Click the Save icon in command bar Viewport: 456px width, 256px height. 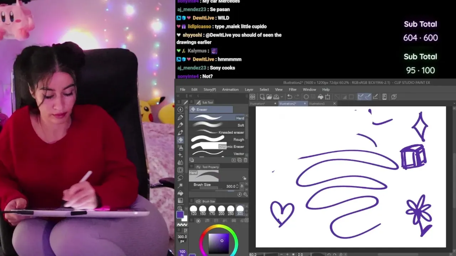pos(277,97)
